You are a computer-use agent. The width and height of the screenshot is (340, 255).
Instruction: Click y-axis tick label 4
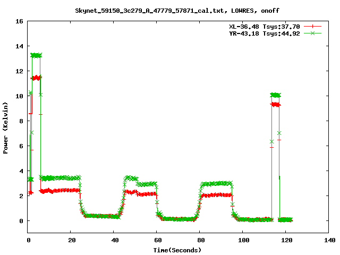coord(21,171)
